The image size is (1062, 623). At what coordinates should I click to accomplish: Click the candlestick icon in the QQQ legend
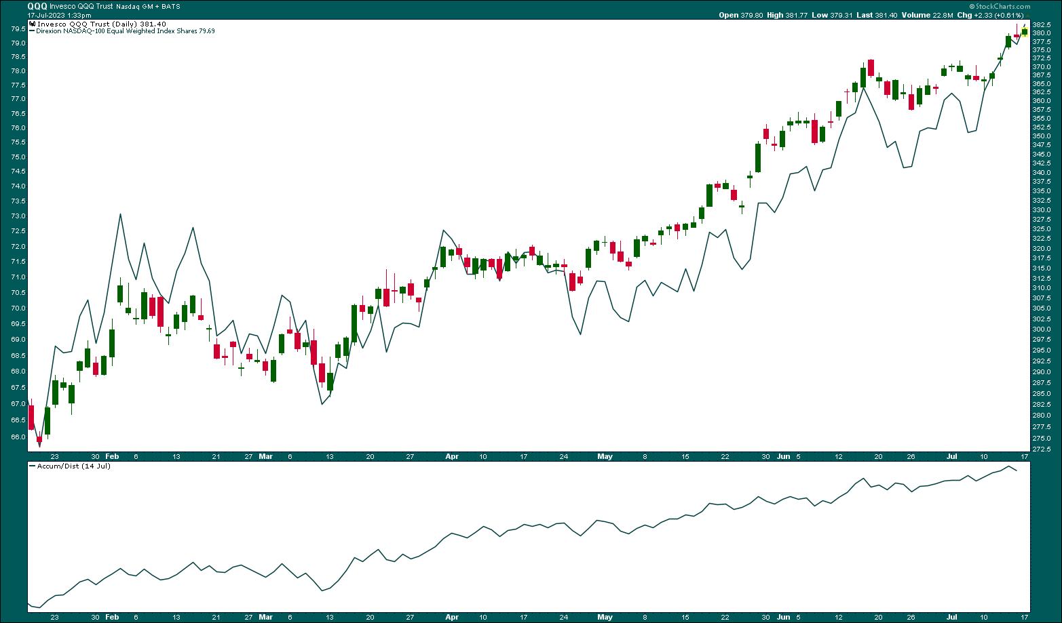(32, 24)
